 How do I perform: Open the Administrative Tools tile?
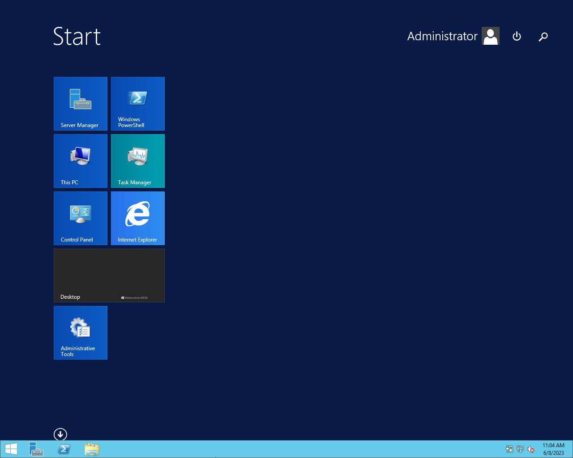click(81, 333)
